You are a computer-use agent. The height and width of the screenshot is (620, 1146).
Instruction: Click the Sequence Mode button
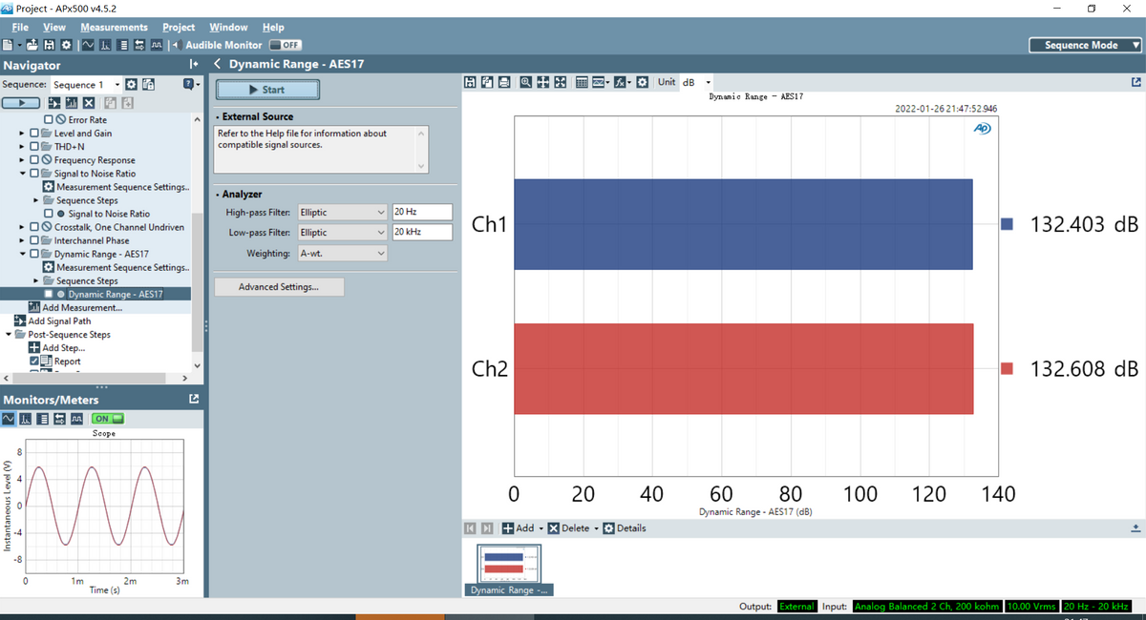pyautogui.click(x=1086, y=45)
